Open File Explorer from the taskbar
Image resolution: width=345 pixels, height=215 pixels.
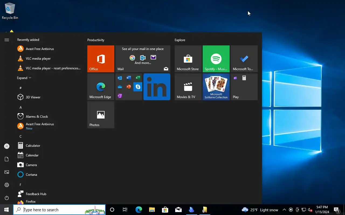[x=152, y=210]
